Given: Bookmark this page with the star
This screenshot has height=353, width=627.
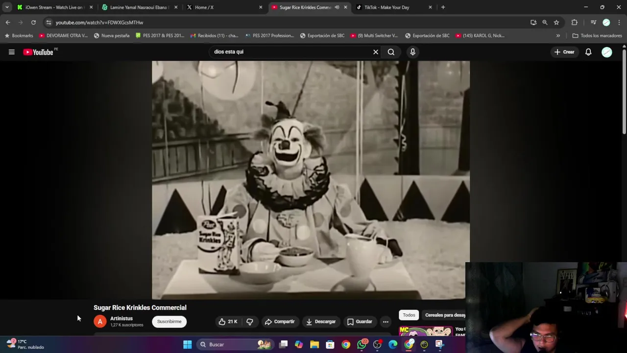Looking at the screenshot, I should pyautogui.click(x=556, y=23).
